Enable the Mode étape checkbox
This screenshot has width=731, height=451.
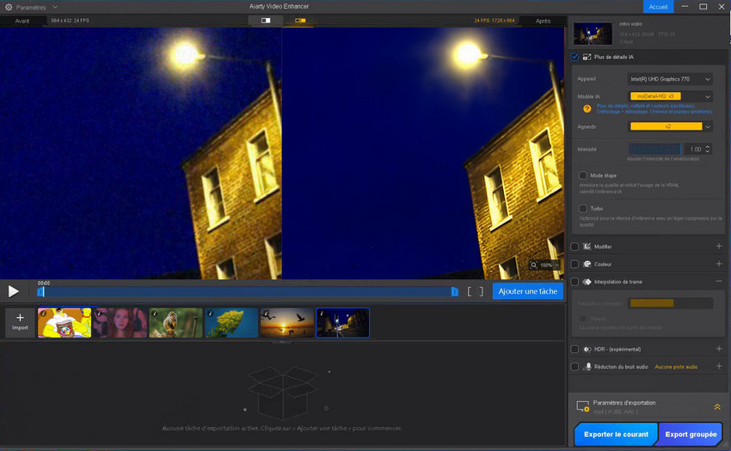(x=583, y=175)
